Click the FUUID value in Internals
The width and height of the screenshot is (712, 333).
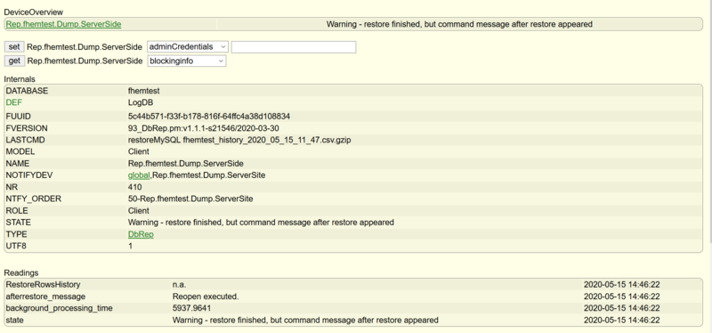(209, 117)
